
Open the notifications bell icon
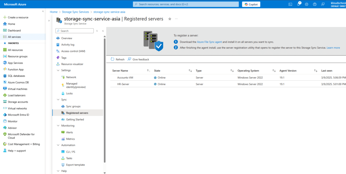(x=299, y=4)
